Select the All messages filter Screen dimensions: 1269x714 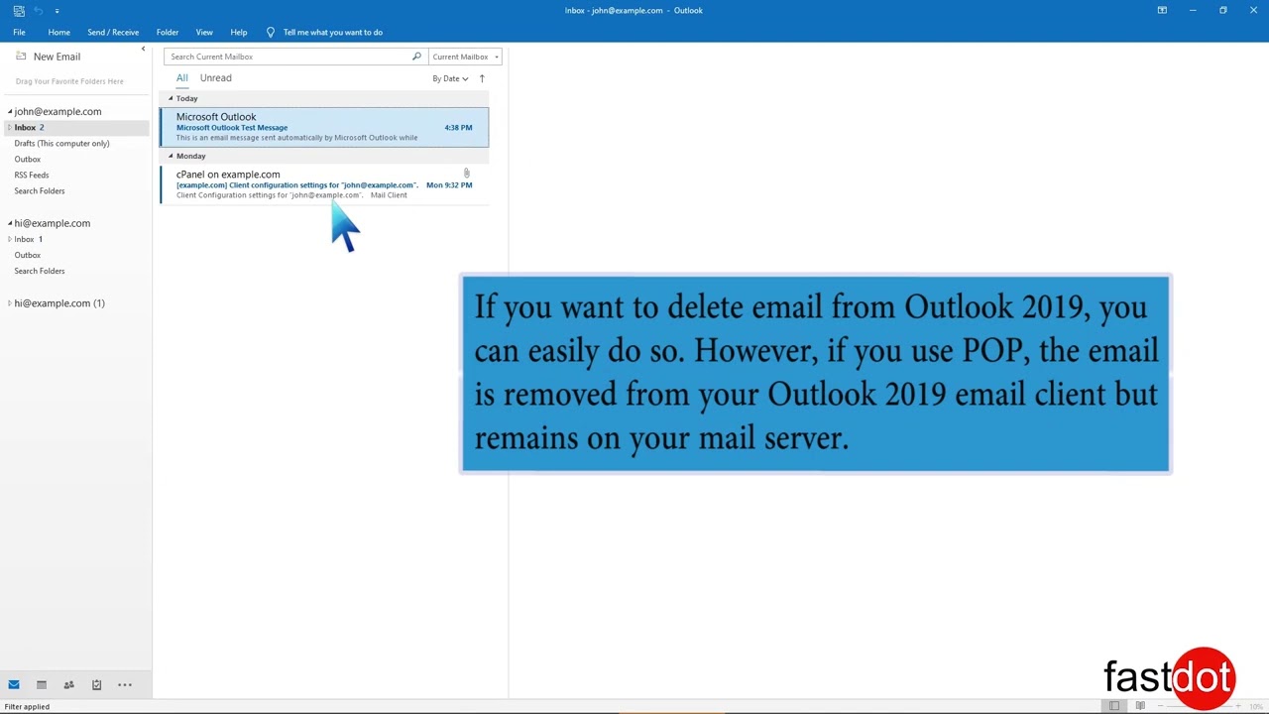[181, 77]
